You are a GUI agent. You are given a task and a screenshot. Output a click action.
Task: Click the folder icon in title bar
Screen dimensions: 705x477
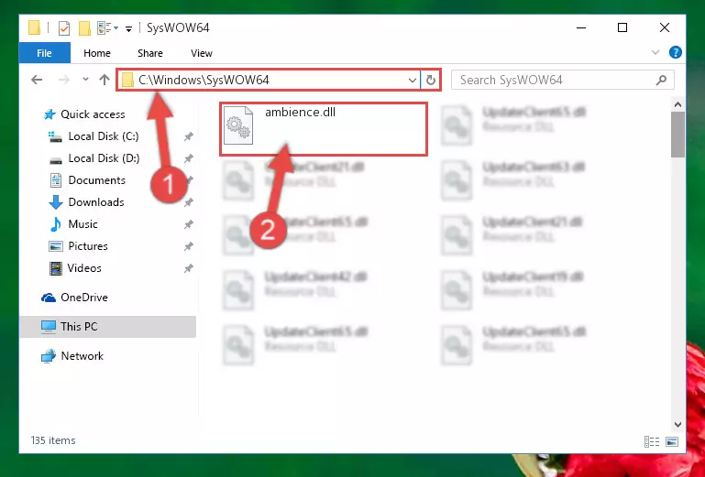35,27
